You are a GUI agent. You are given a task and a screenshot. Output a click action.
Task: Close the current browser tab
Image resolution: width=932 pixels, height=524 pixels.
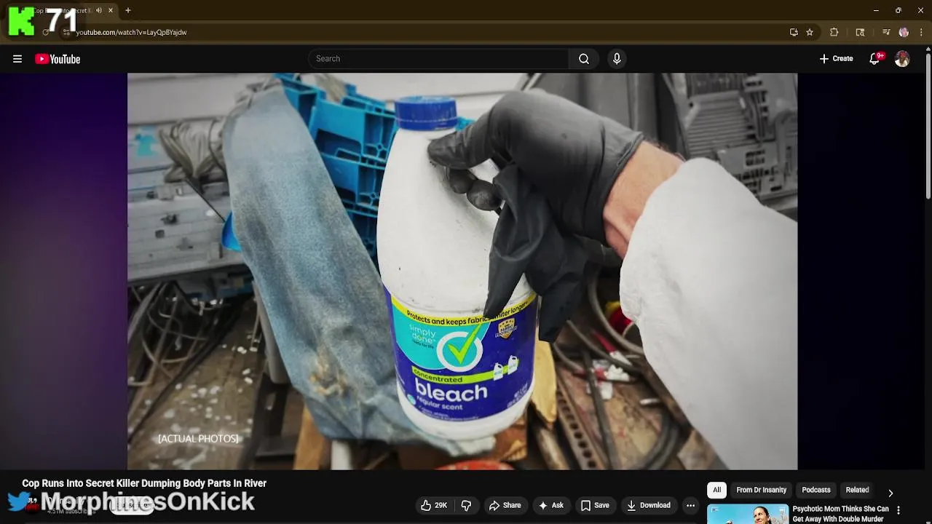[x=111, y=10]
